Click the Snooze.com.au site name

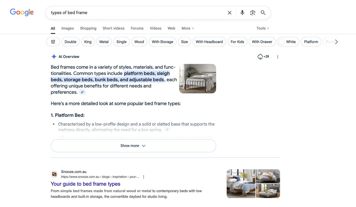pyautogui.click(x=74, y=172)
